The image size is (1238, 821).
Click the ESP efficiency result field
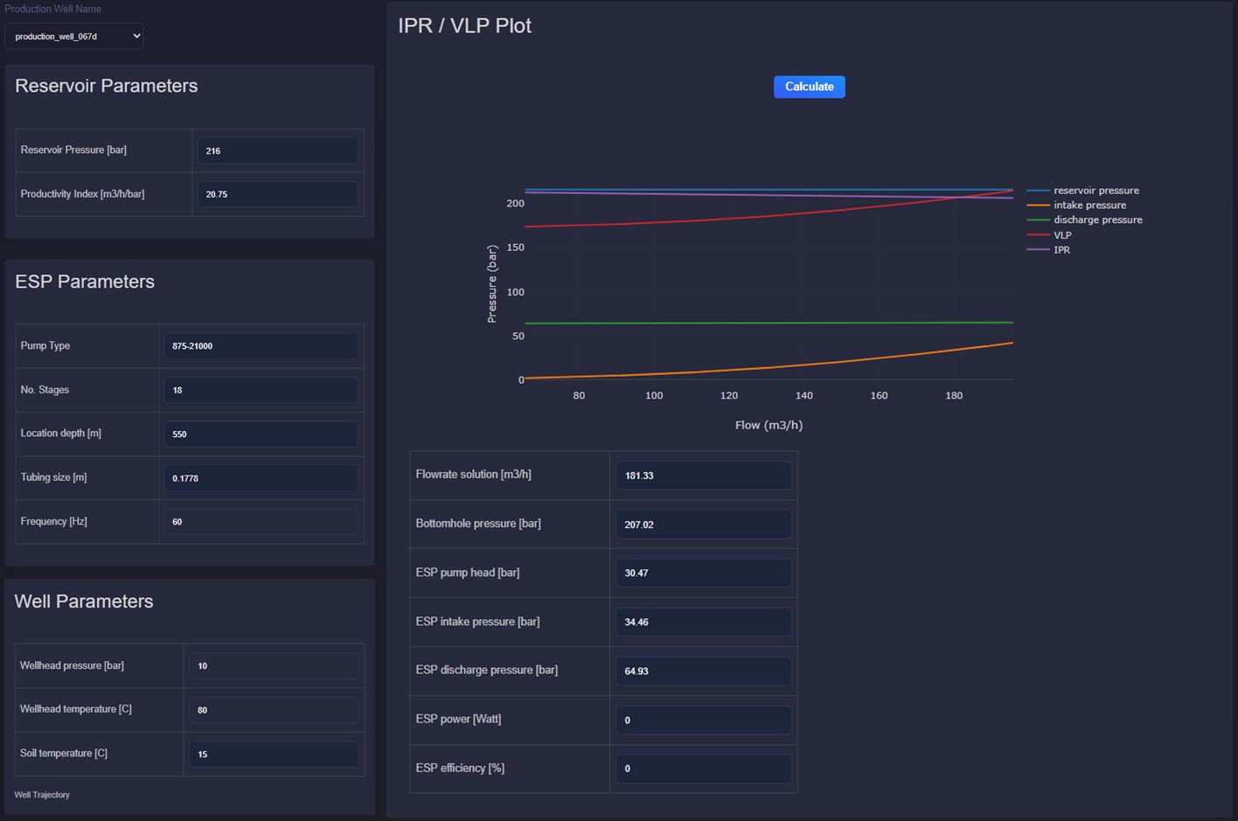pyautogui.click(x=703, y=769)
